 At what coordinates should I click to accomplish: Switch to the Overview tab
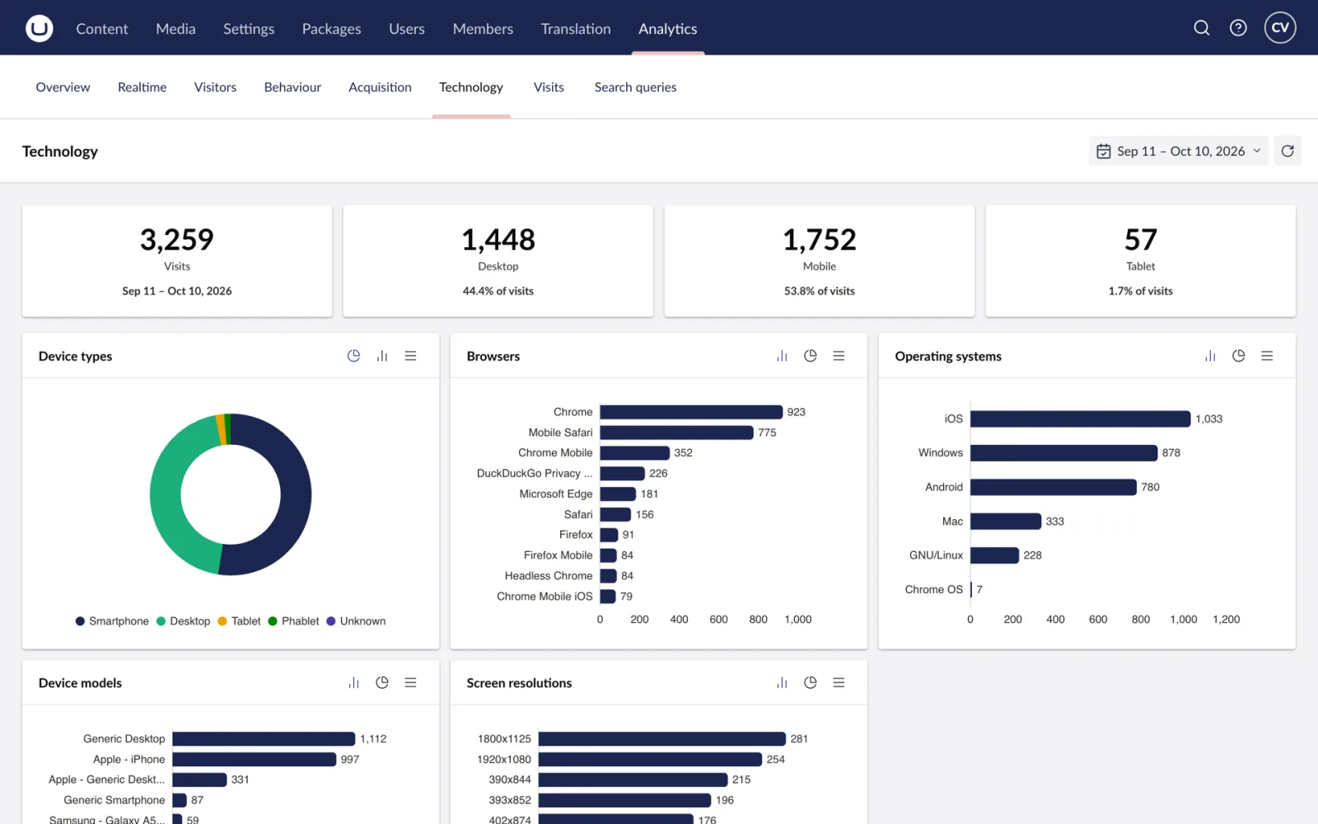click(x=63, y=87)
